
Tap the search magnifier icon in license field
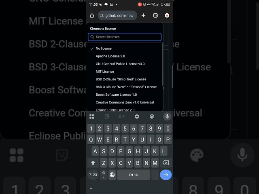pos(92,37)
